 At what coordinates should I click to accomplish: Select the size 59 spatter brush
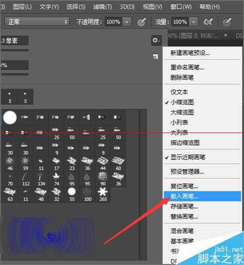click(x=25, y=164)
